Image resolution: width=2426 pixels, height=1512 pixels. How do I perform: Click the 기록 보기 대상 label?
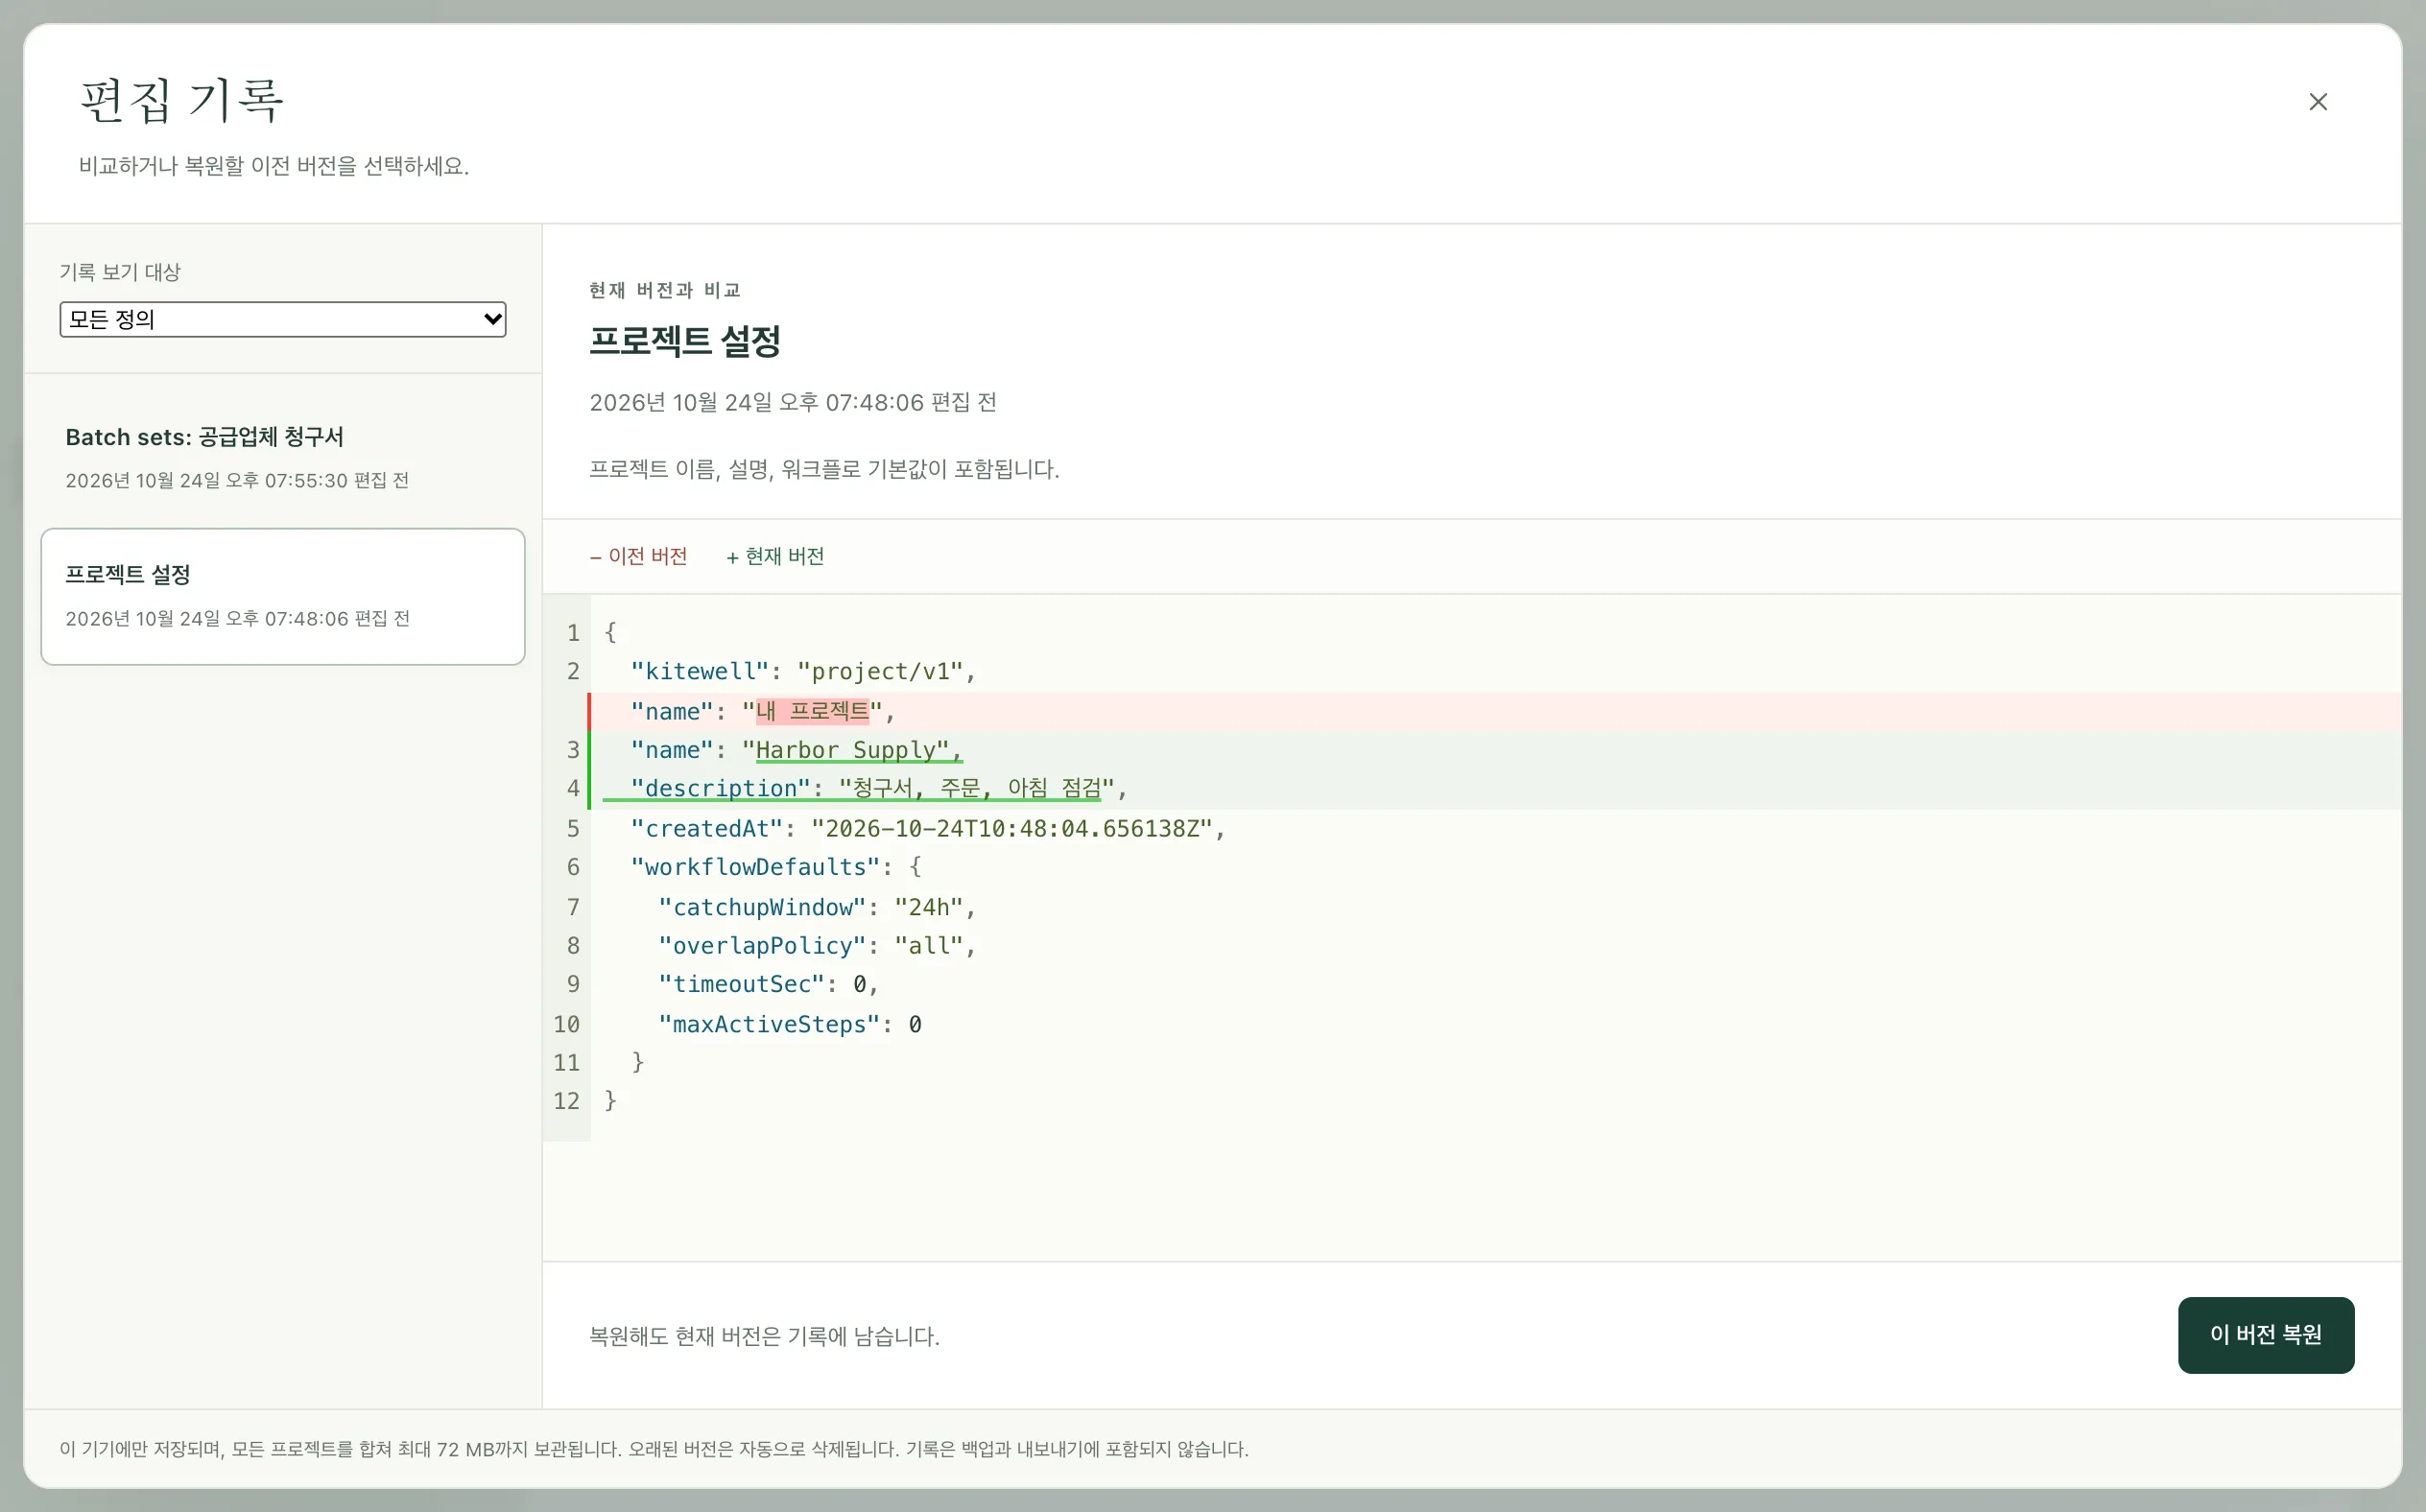coord(120,272)
